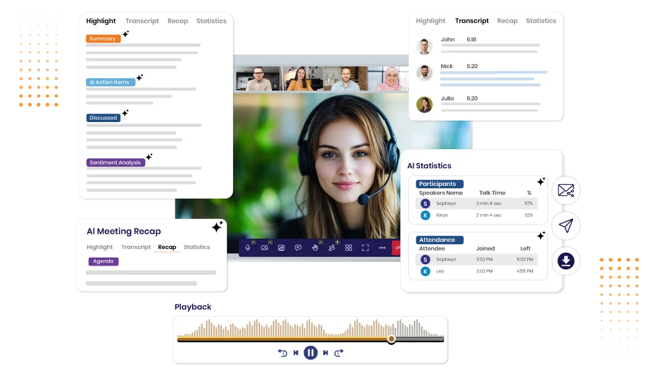This screenshot has height=376, width=656.
Task: Open the raise hand reactions chevron
Action: click(x=321, y=242)
